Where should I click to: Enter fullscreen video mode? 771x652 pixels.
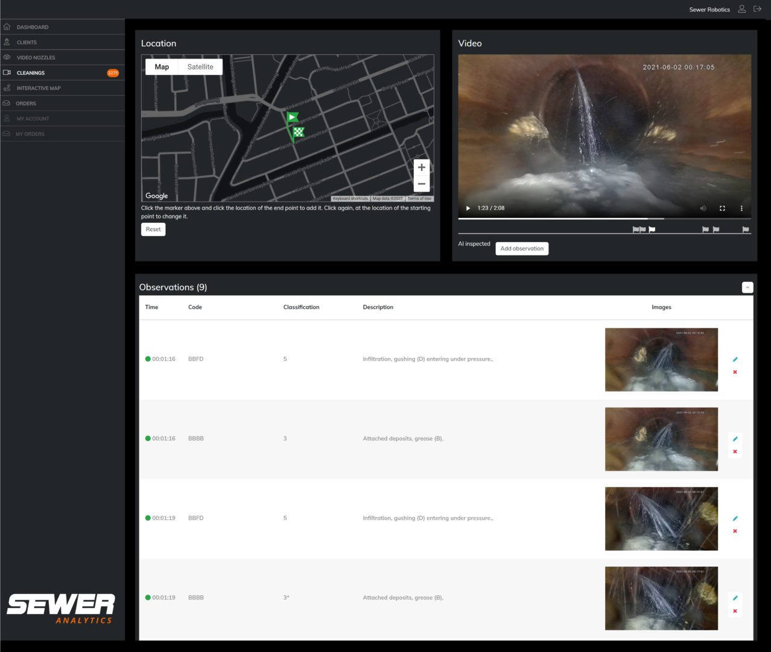[x=722, y=208]
